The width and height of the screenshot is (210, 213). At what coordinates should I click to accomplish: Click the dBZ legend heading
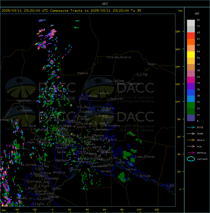click(x=197, y=14)
